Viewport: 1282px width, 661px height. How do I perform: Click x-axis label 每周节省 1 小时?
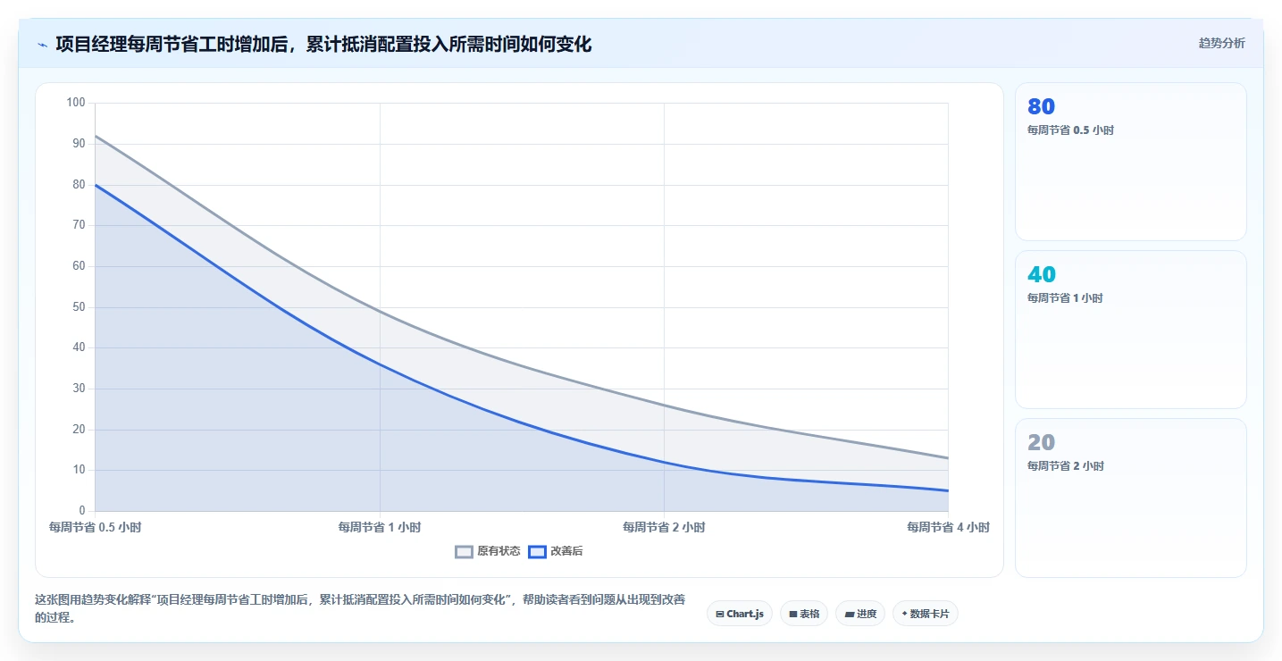pos(380,528)
